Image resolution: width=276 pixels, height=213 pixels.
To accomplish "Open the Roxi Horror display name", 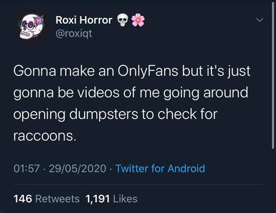I will [x=84, y=20].
